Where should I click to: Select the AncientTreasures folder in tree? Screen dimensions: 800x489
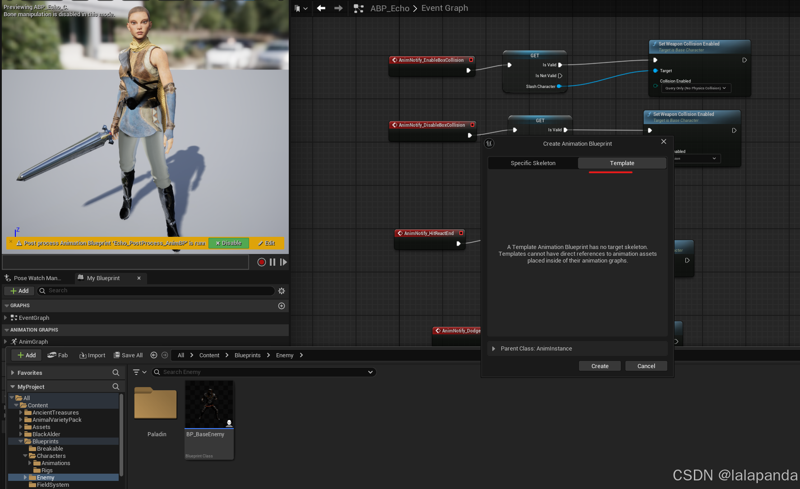55,413
